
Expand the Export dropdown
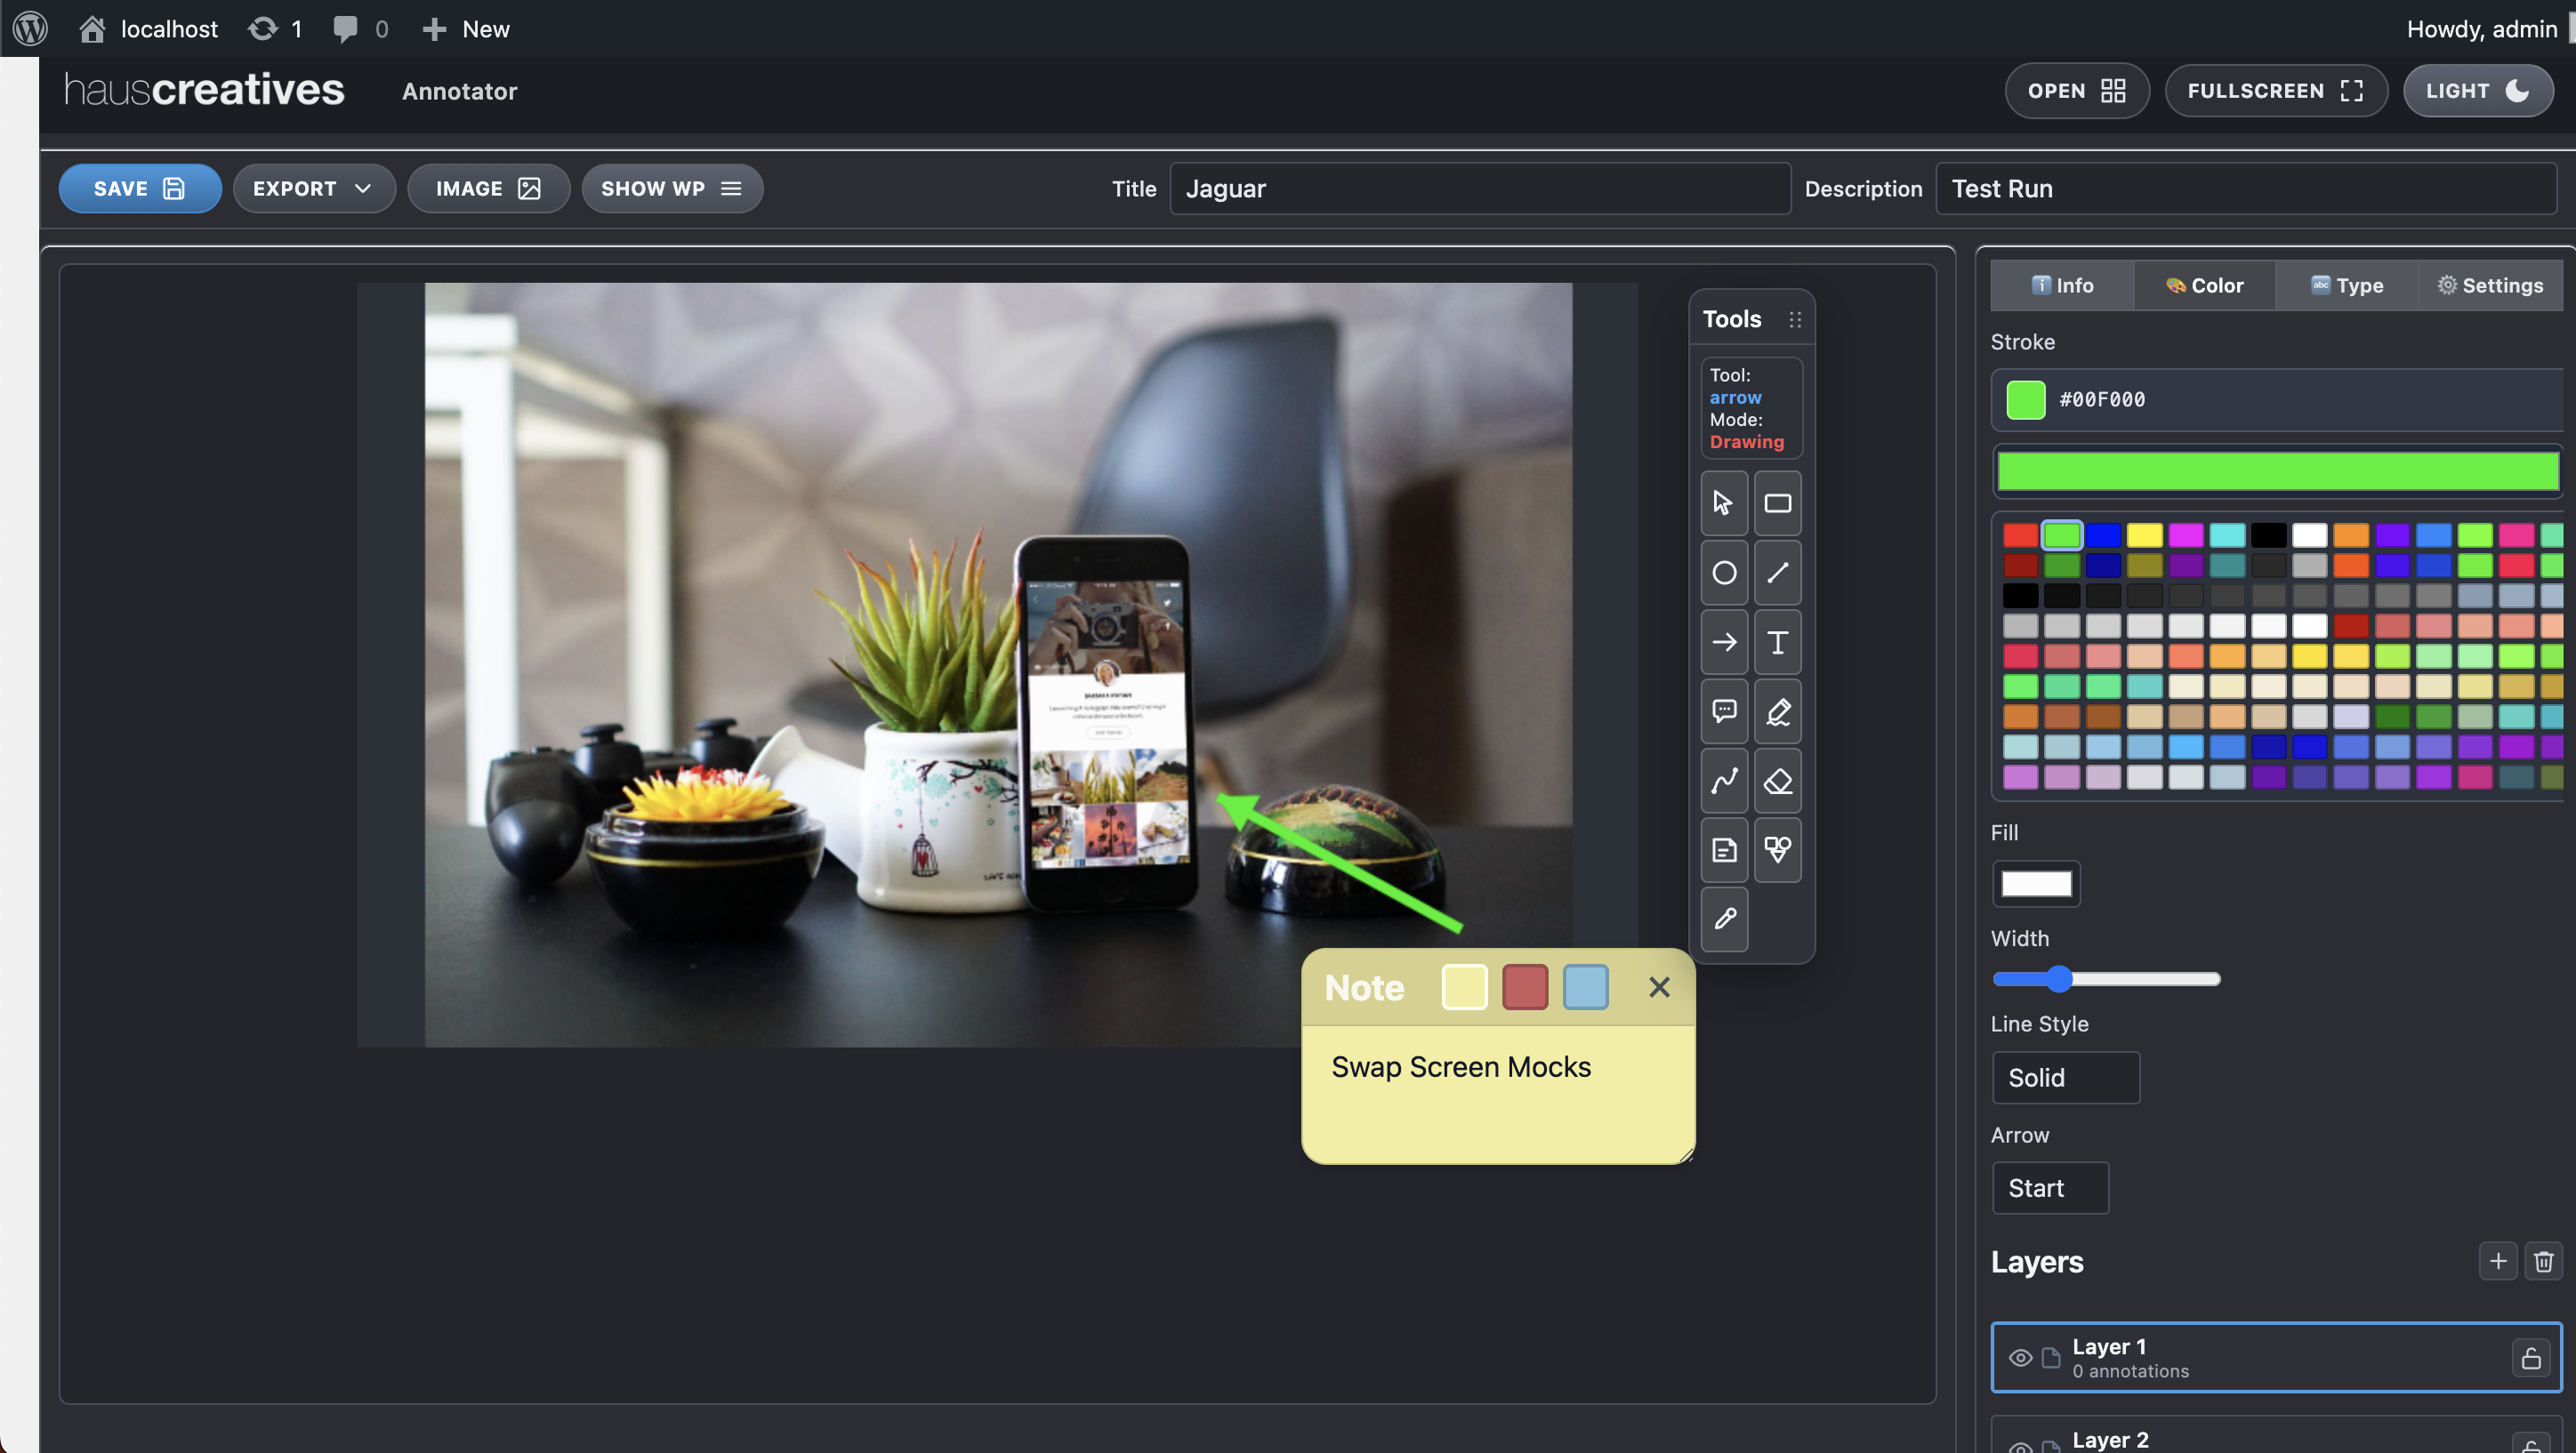314,188
